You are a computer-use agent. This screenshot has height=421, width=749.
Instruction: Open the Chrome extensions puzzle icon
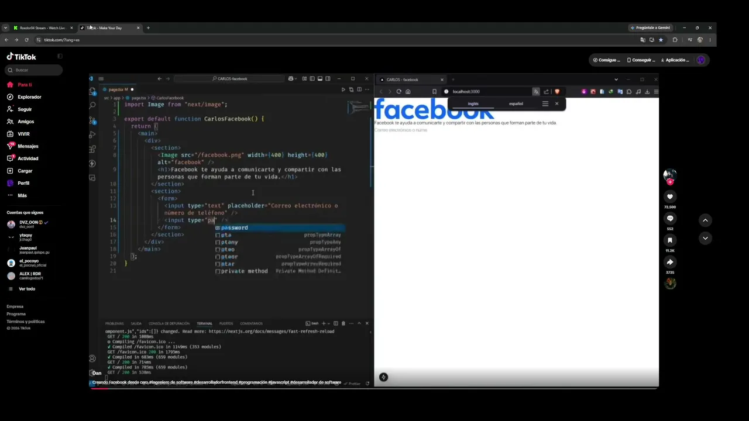[x=675, y=40]
